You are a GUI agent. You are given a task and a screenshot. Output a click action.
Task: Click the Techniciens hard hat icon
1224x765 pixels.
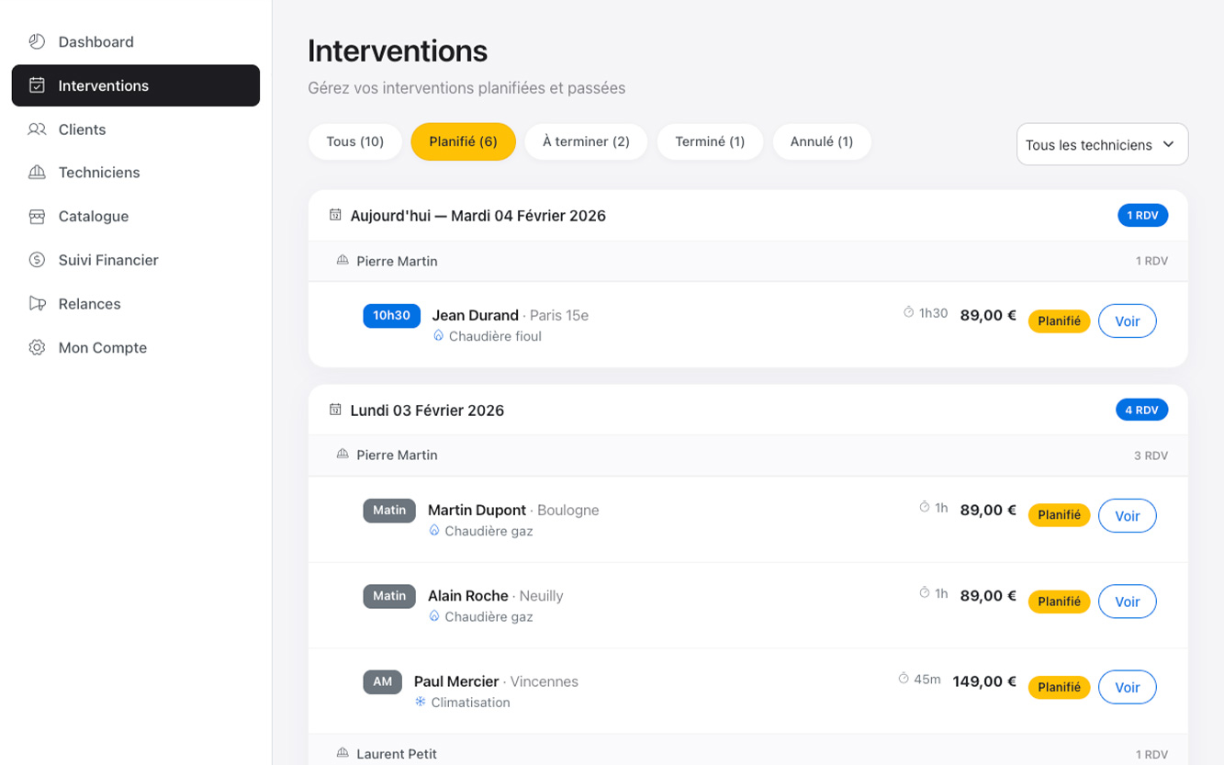click(x=37, y=173)
